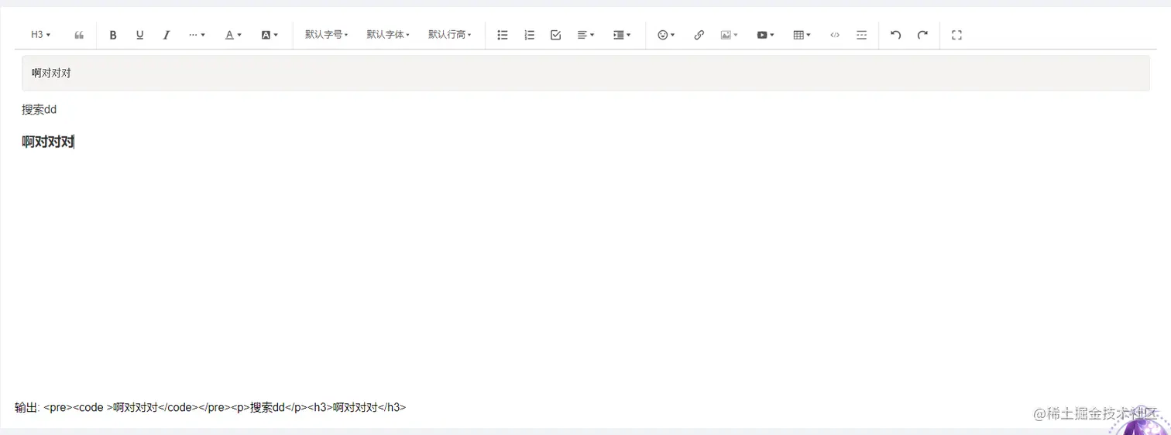Insert a bulleted list
The height and width of the screenshot is (435, 1171).
tap(503, 35)
